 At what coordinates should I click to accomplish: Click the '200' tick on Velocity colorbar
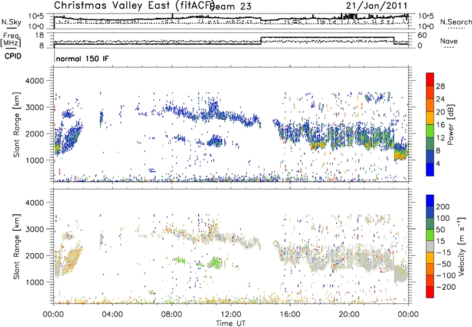coord(443,207)
